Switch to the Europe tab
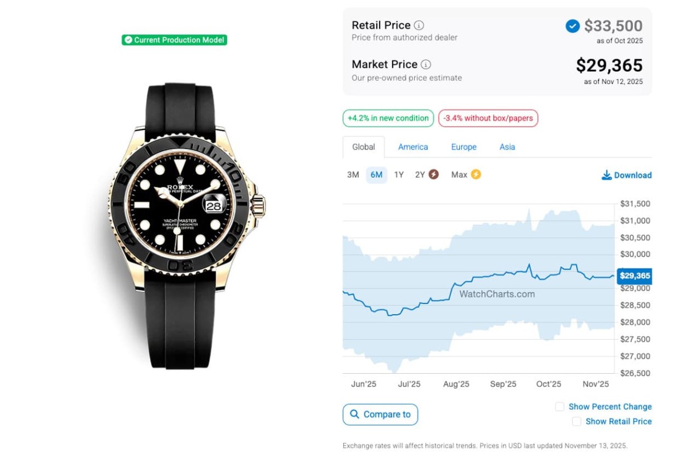The image size is (690, 456). tap(463, 147)
